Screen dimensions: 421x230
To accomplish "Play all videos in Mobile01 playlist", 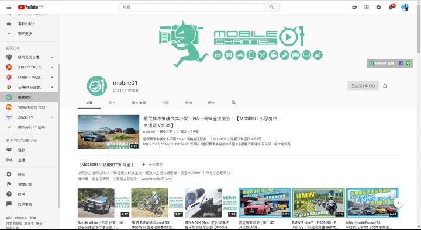I will coord(152,165).
